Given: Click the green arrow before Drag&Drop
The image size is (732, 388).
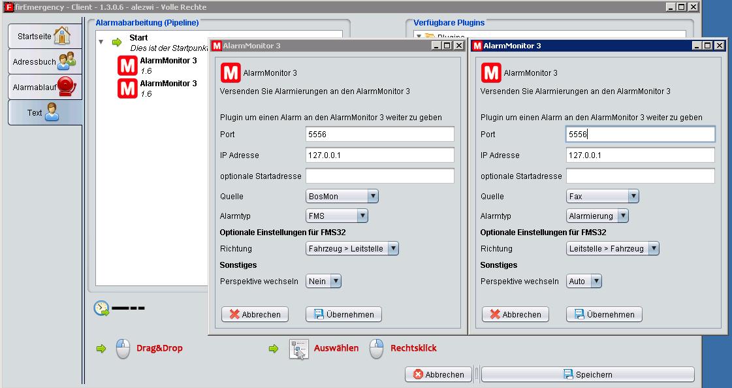Looking at the screenshot, I should (101, 348).
